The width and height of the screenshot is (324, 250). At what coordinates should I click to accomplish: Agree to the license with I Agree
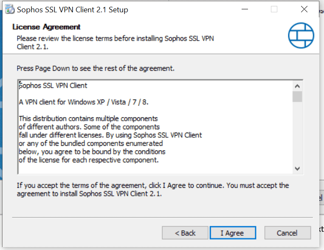click(233, 233)
